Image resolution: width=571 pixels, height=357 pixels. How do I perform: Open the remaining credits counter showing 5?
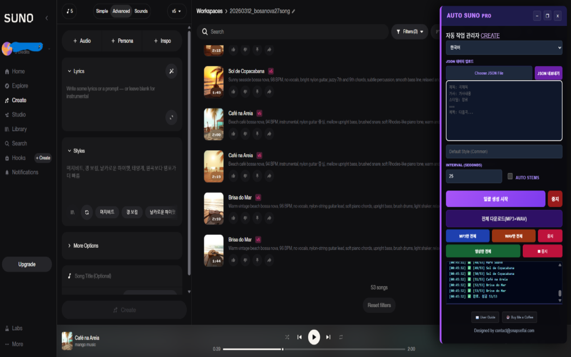pos(69,11)
